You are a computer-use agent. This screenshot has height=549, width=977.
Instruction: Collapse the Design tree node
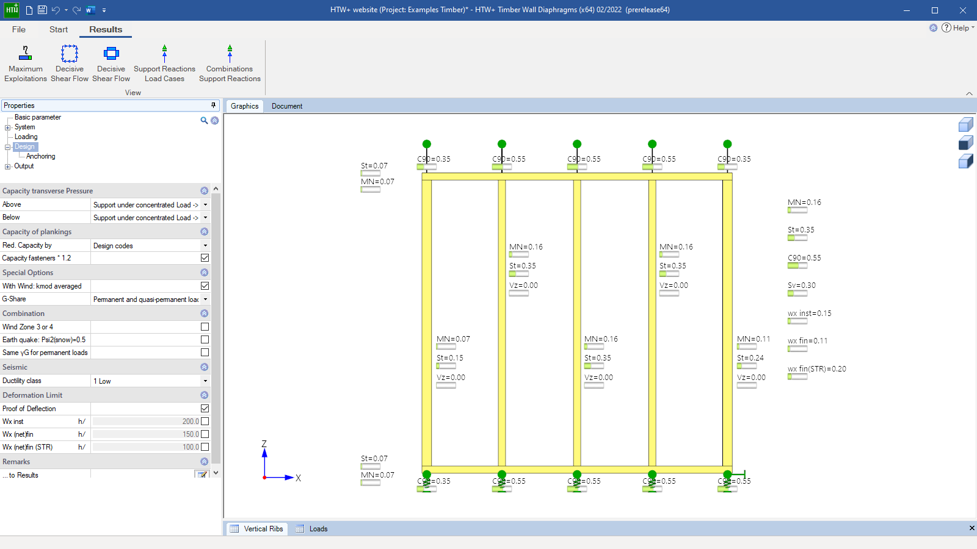tap(7, 147)
